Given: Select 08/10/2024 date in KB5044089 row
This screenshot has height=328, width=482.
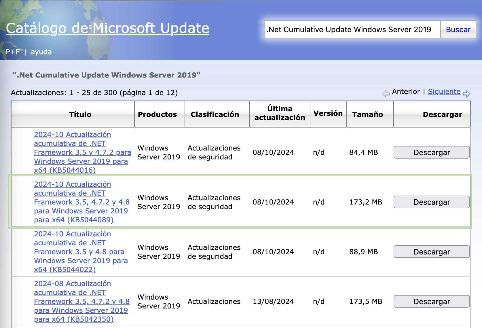Looking at the screenshot, I should tap(273, 202).
